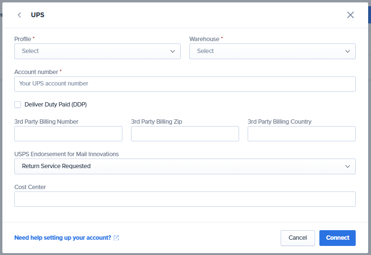
Task: Click the Account number field label
Action: click(36, 72)
